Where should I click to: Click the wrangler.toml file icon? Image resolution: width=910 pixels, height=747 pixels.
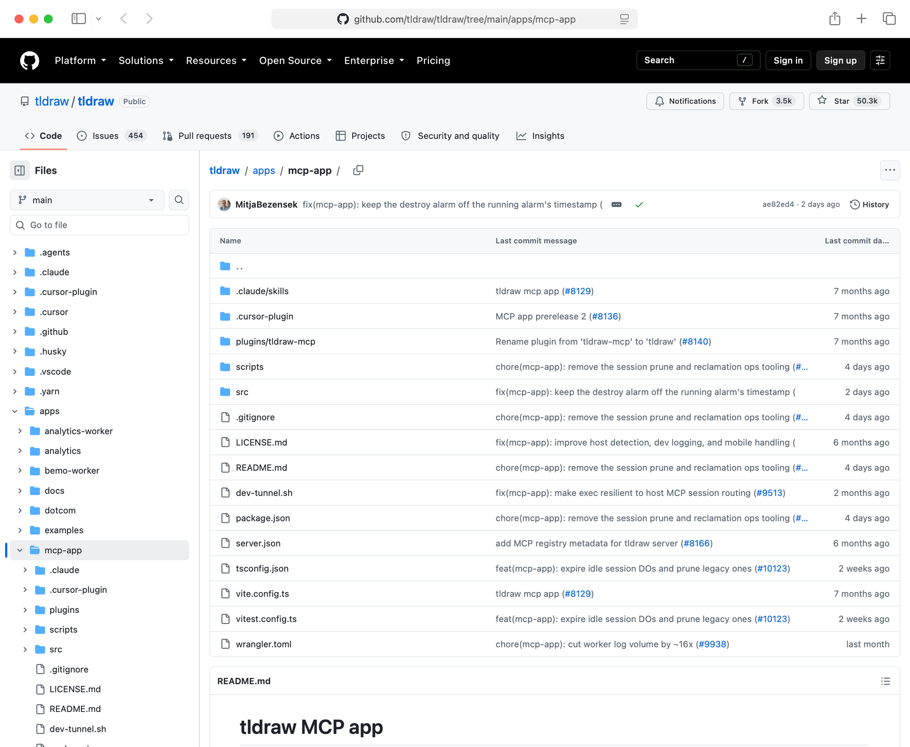point(225,644)
